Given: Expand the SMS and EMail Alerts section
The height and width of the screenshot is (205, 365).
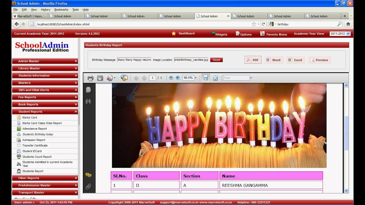Looking at the screenshot, I should 45,90.
